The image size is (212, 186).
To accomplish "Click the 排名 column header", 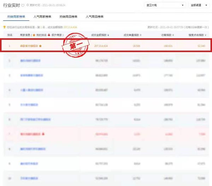I will click(x=10, y=35).
